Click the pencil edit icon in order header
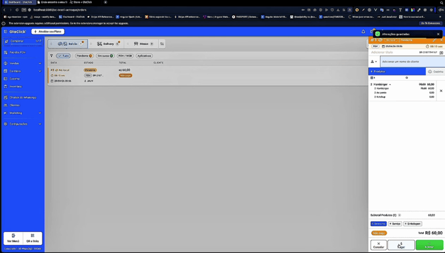Screen dimensions: 445x253 pyautogui.click(x=434, y=40)
